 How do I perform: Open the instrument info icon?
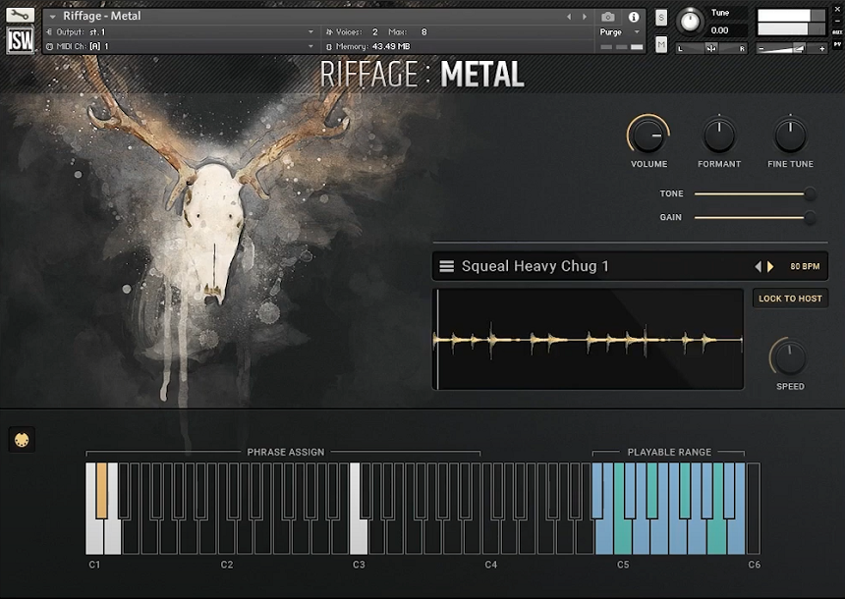click(x=634, y=17)
